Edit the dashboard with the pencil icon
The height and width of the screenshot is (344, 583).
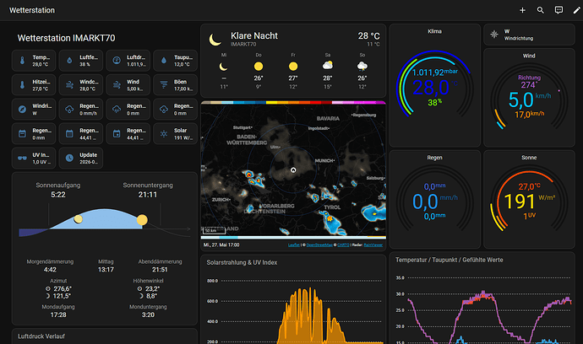tap(576, 10)
